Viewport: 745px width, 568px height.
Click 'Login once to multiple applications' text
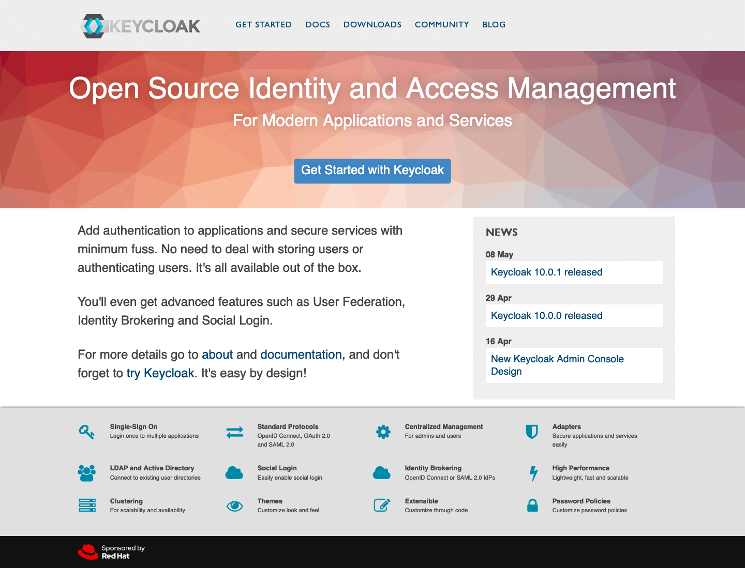[x=154, y=436]
